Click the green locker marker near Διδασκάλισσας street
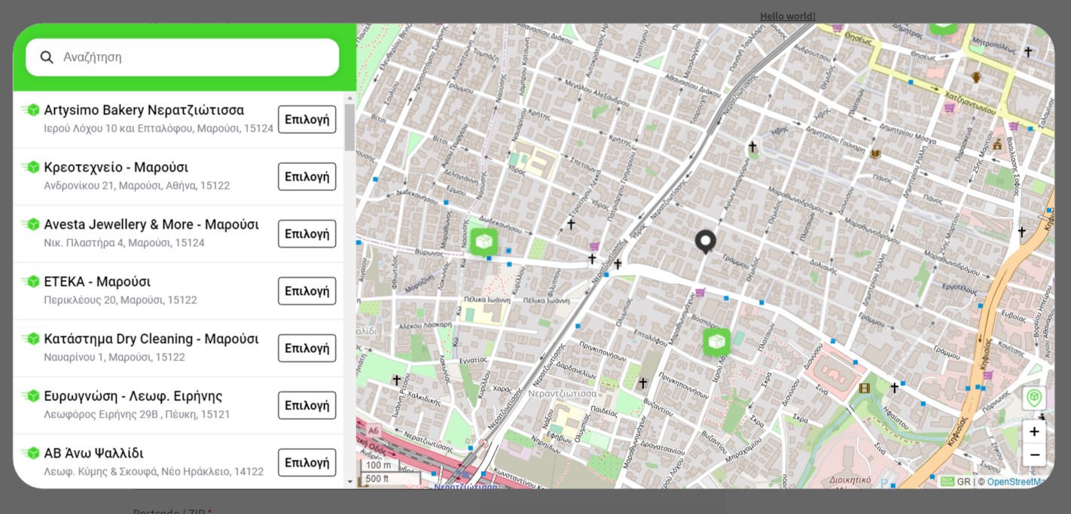 tap(484, 242)
